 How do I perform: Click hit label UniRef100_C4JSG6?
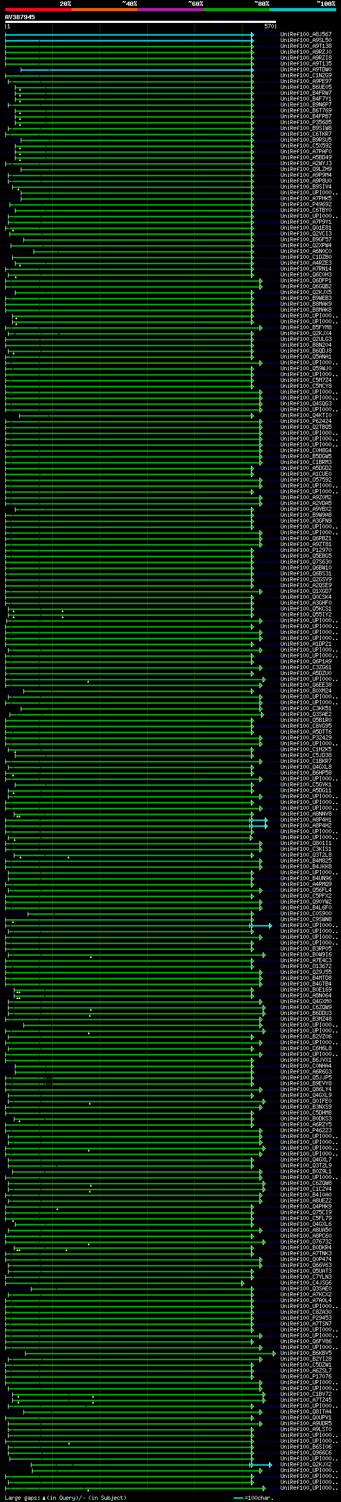[306, 1283]
